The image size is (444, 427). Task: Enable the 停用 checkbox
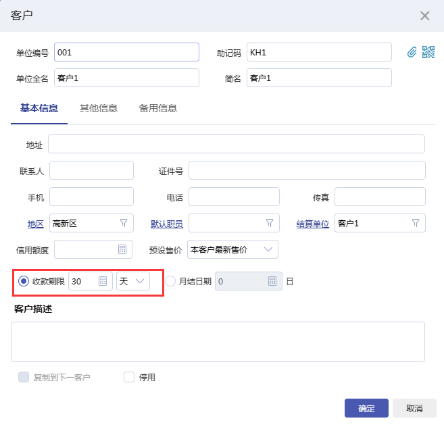[129, 377]
